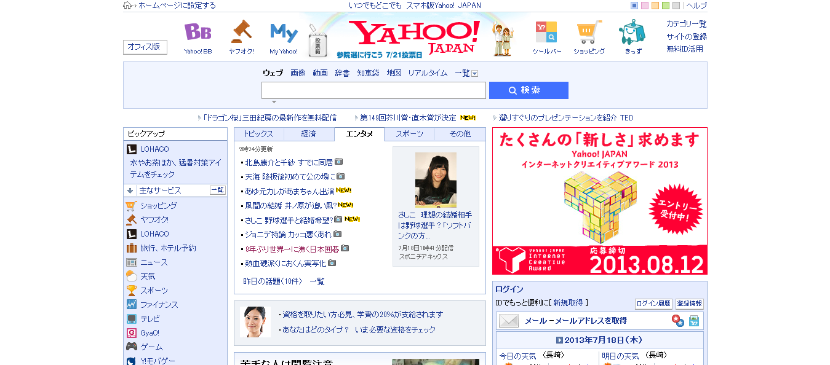Click camera icon beside ジョニデ持論 headline
Image resolution: width=830 pixels, height=365 pixels.
click(337, 234)
